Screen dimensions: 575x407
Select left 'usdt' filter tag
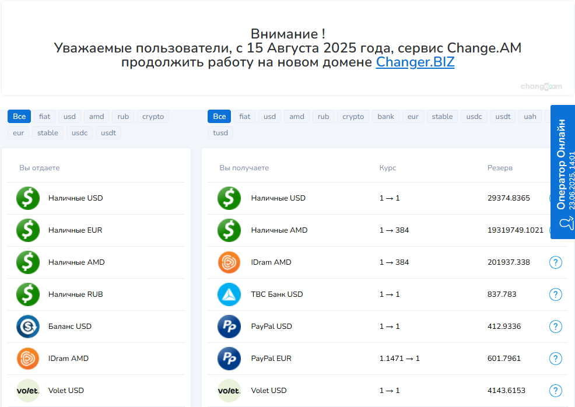(108, 133)
